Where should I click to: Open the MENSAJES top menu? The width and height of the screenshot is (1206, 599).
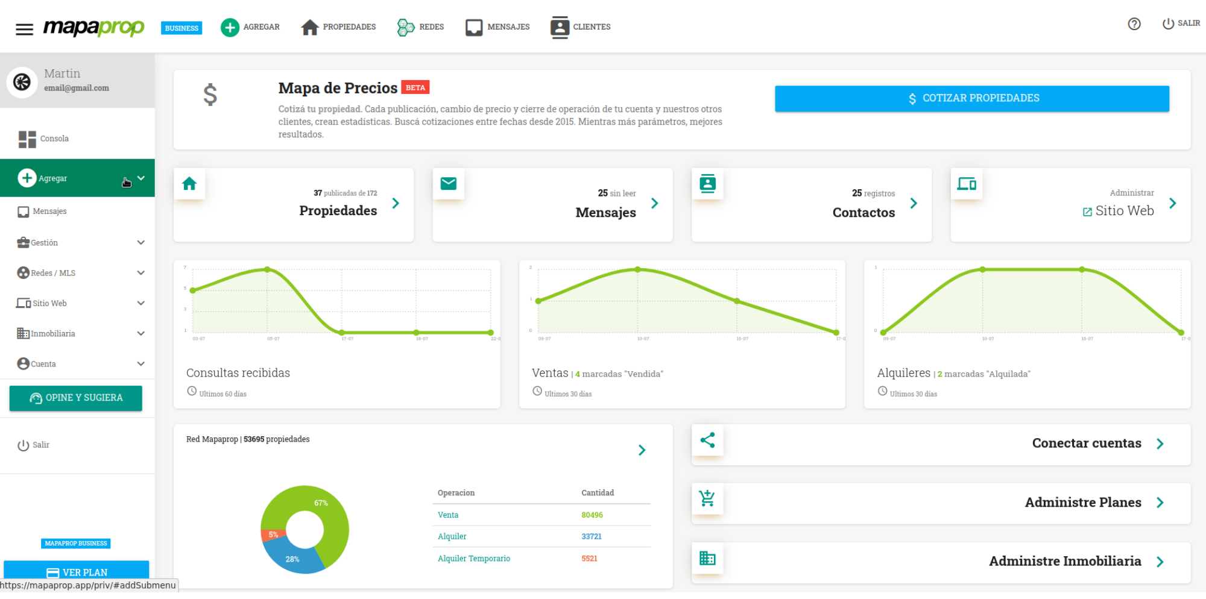(x=508, y=27)
